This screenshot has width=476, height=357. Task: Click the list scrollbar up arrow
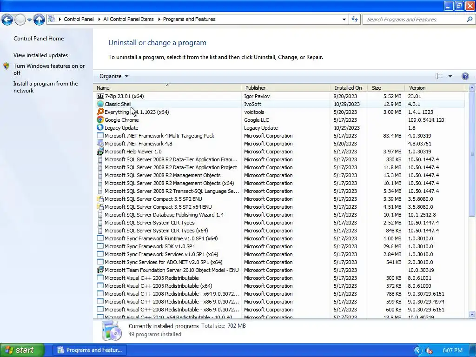472,88
